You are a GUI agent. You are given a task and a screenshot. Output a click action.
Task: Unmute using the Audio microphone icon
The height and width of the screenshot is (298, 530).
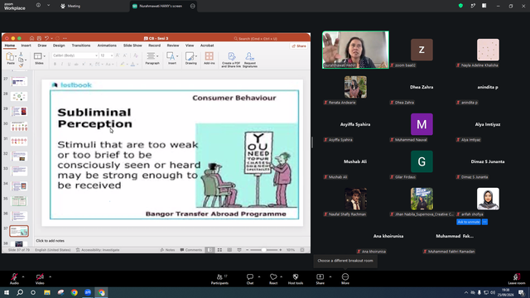click(14, 276)
